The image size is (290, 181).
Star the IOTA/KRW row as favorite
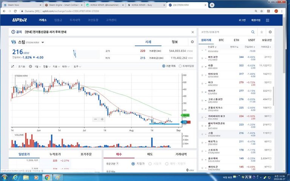click(202, 75)
